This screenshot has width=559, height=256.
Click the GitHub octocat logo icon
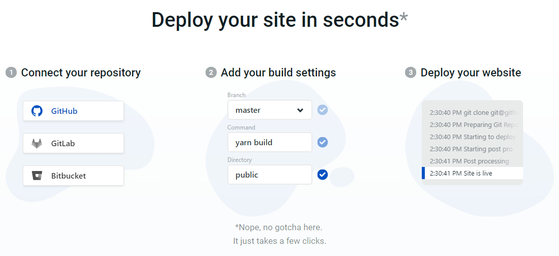(x=37, y=111)
